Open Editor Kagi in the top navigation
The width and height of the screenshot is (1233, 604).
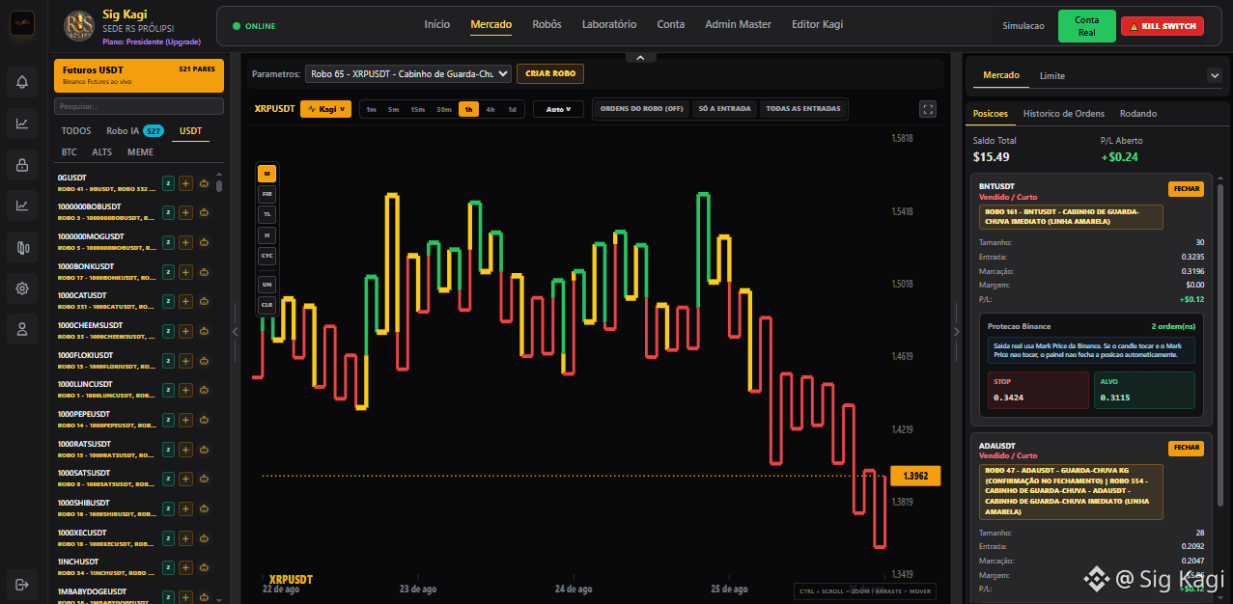[817, 24]
